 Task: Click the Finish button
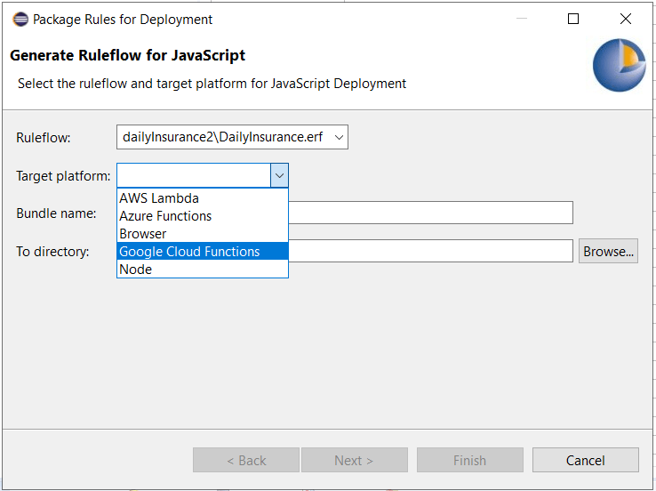tap(469, 460)
